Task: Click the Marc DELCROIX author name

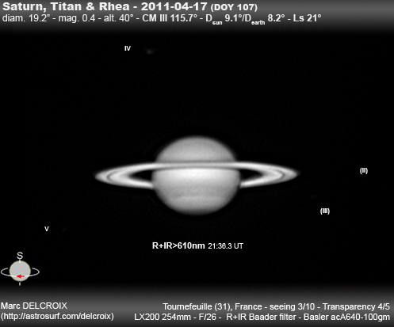Action: 34,306
